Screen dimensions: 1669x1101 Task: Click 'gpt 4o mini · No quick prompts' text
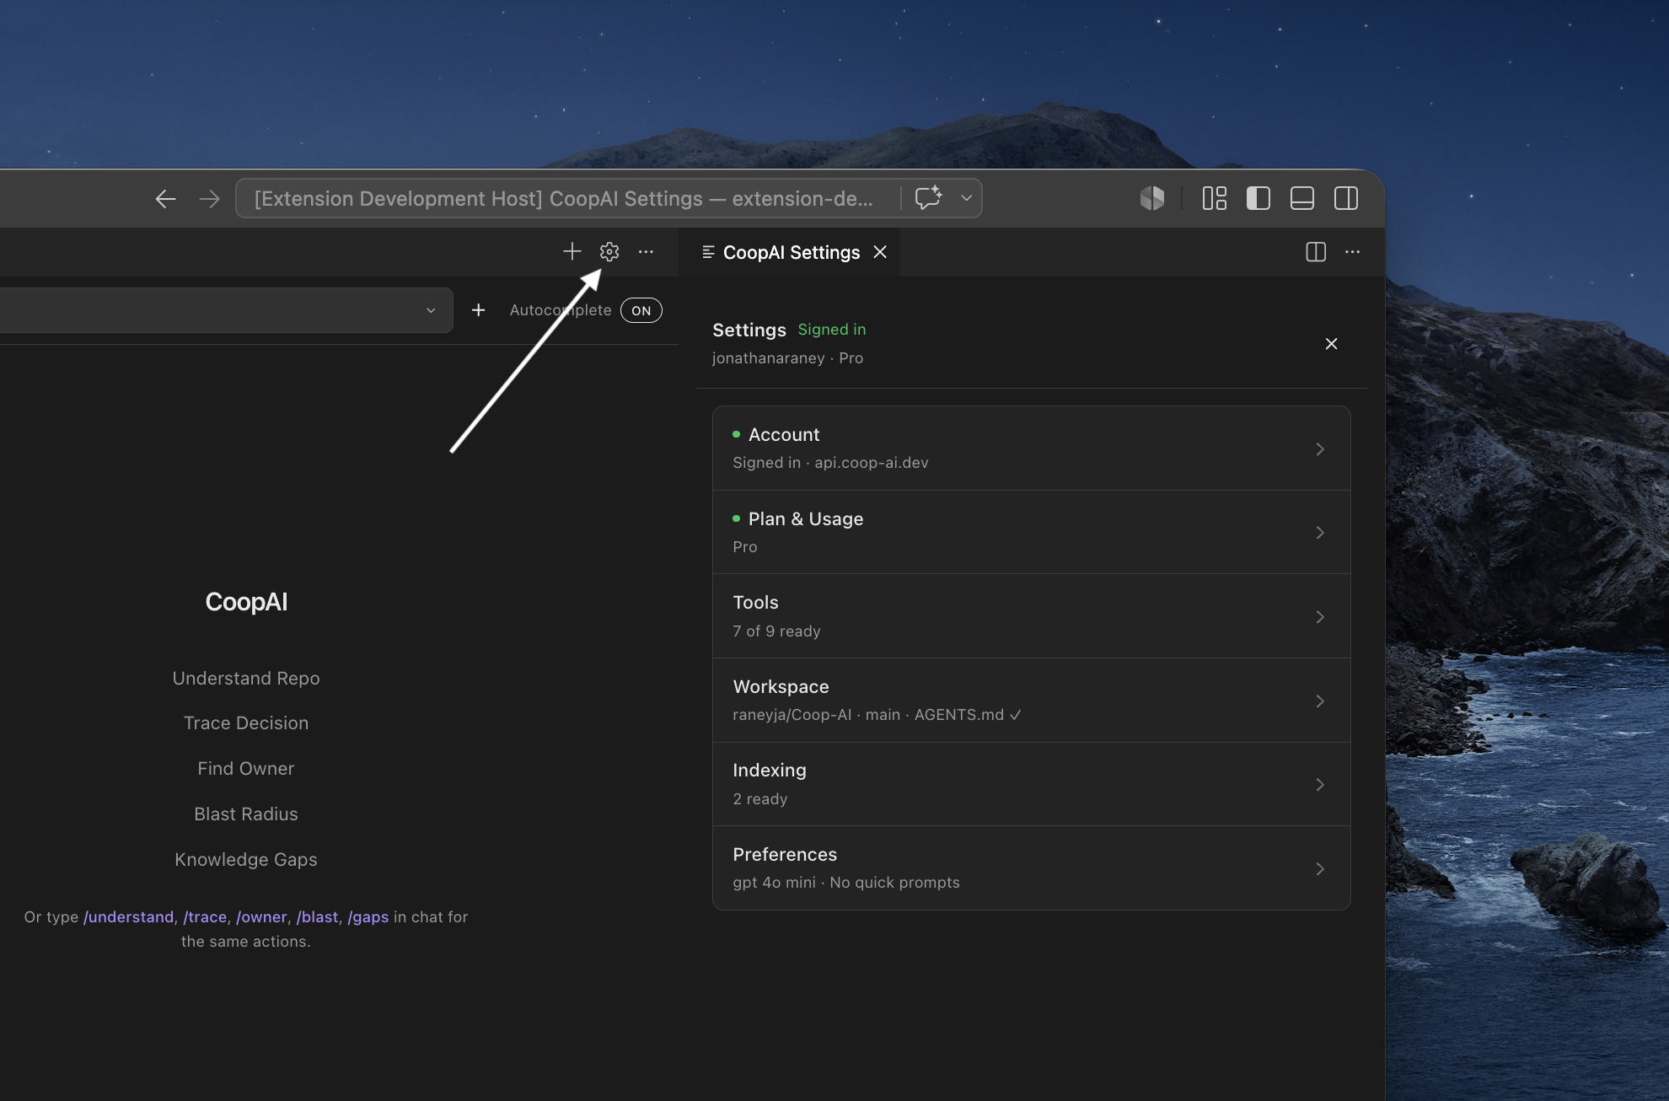click(x=846, y=883)
